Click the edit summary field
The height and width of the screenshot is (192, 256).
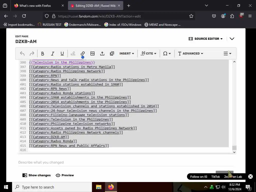(x=126, y=162)
